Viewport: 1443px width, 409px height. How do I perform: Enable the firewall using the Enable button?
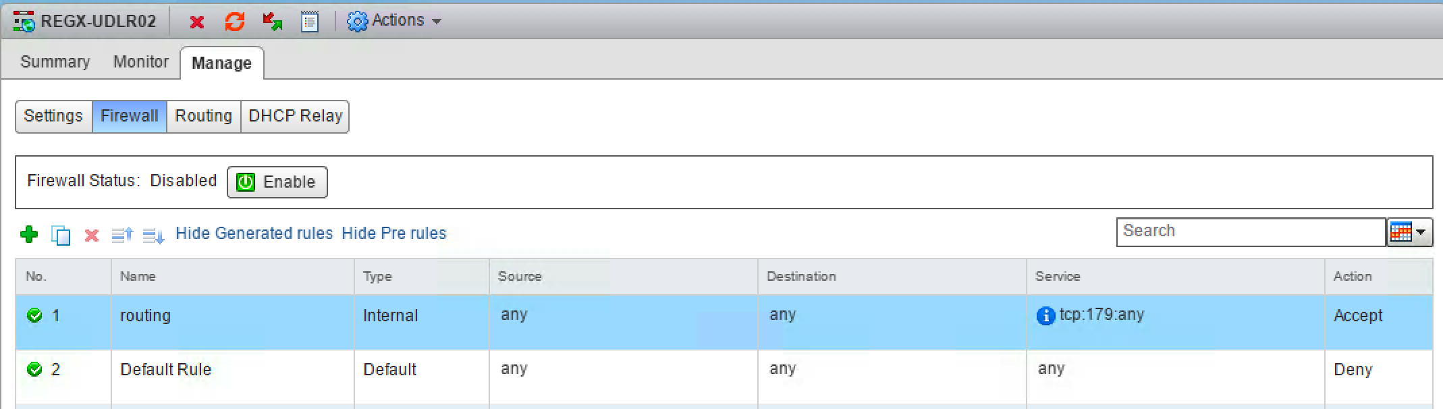(x=277, y=182)
